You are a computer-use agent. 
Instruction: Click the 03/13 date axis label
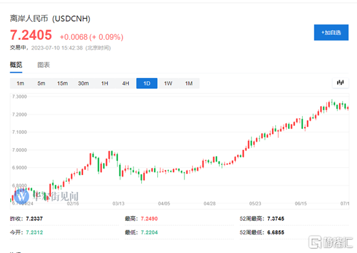pyautogui.click(x=119, y=203)
